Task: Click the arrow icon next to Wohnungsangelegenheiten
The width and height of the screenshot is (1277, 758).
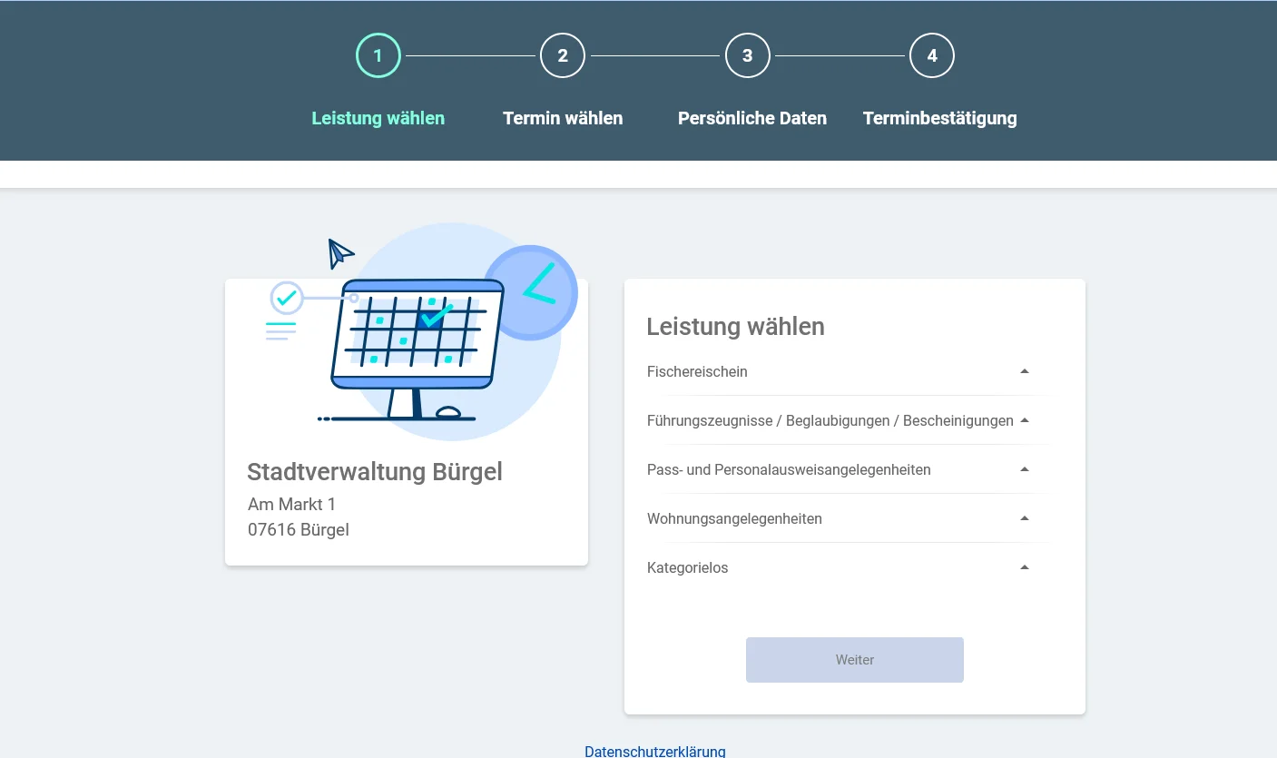Action: click(x=1025, y=518)
